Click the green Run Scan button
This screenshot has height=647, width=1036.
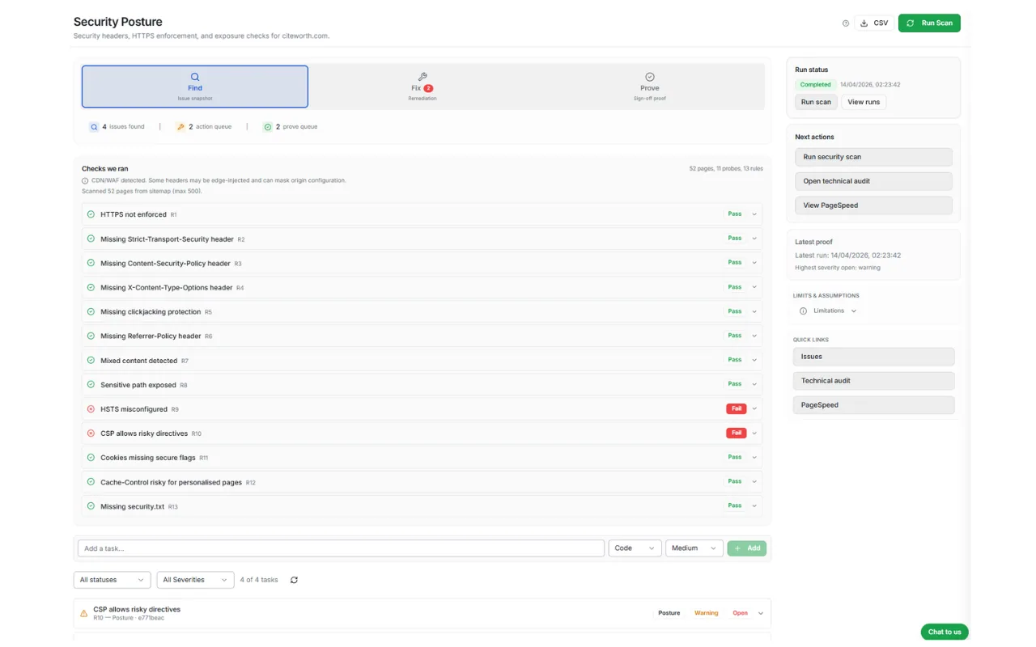click(x=929, y=23)
